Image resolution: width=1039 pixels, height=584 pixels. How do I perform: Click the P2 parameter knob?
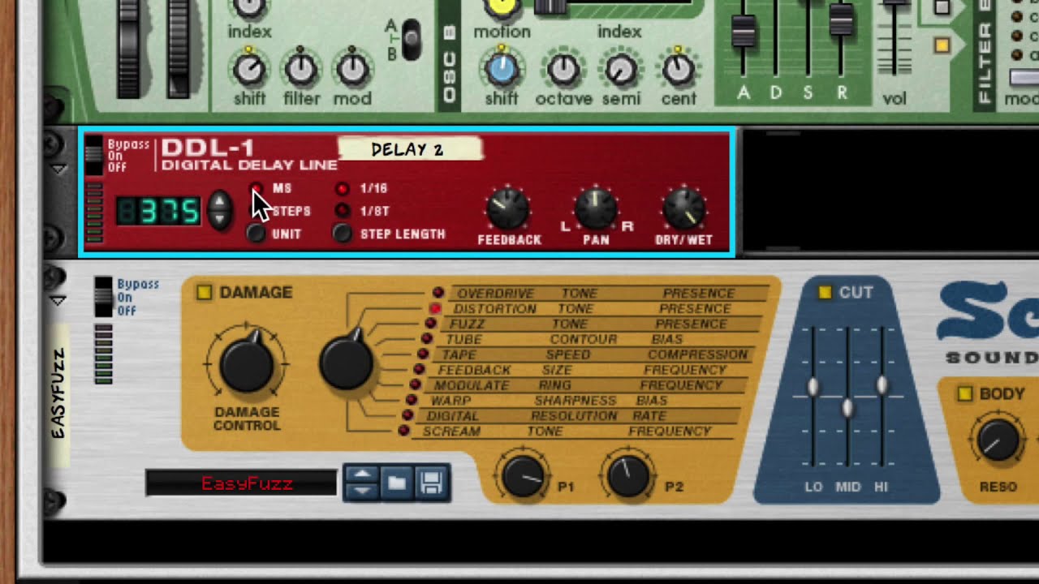coord(628,475)
